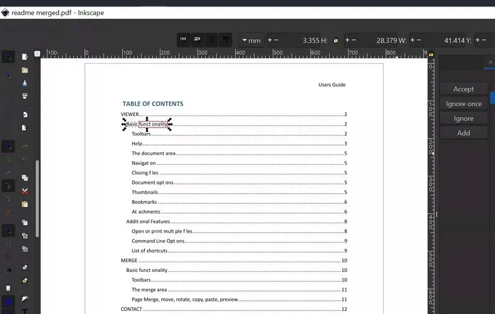Click the Add button to add word

pyautogui.click(x=463, y=132)
